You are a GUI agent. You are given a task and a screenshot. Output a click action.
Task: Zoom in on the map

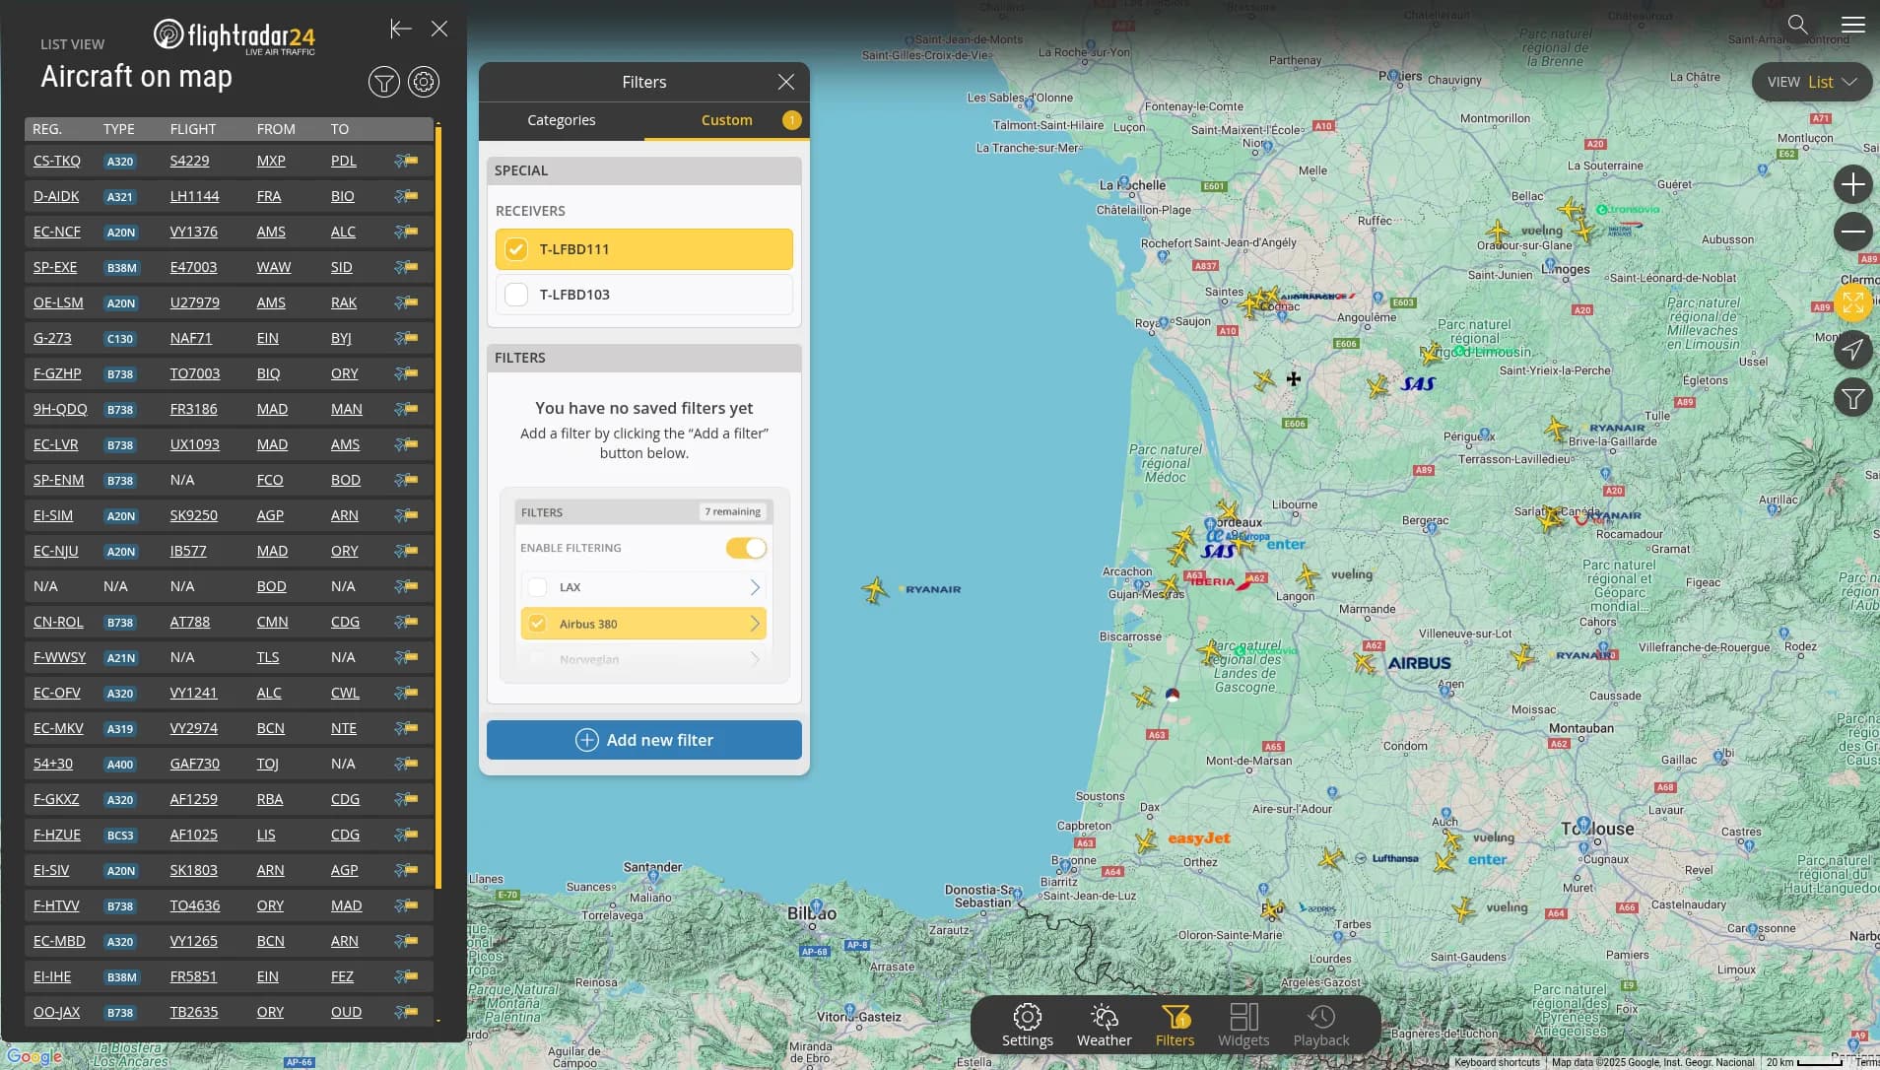tap(1853, 184)
